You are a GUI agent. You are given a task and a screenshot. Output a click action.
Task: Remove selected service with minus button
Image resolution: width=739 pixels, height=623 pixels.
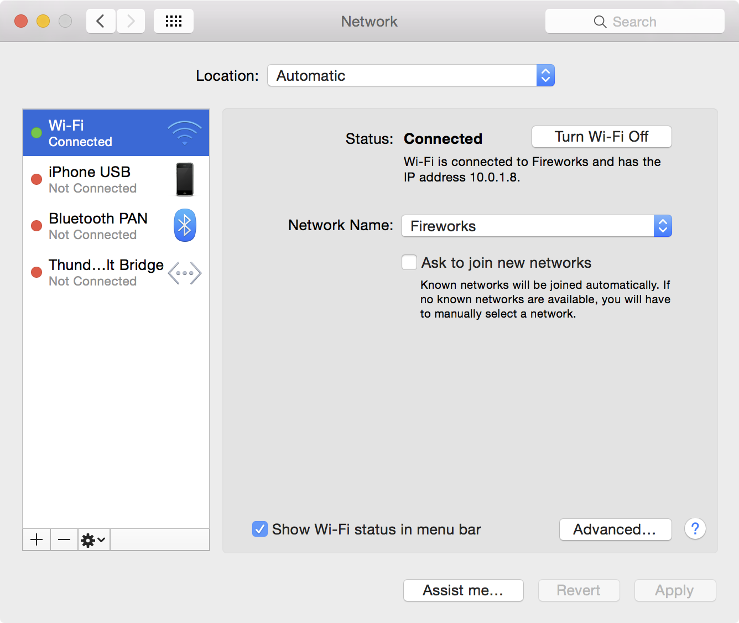tap(64, 539)
